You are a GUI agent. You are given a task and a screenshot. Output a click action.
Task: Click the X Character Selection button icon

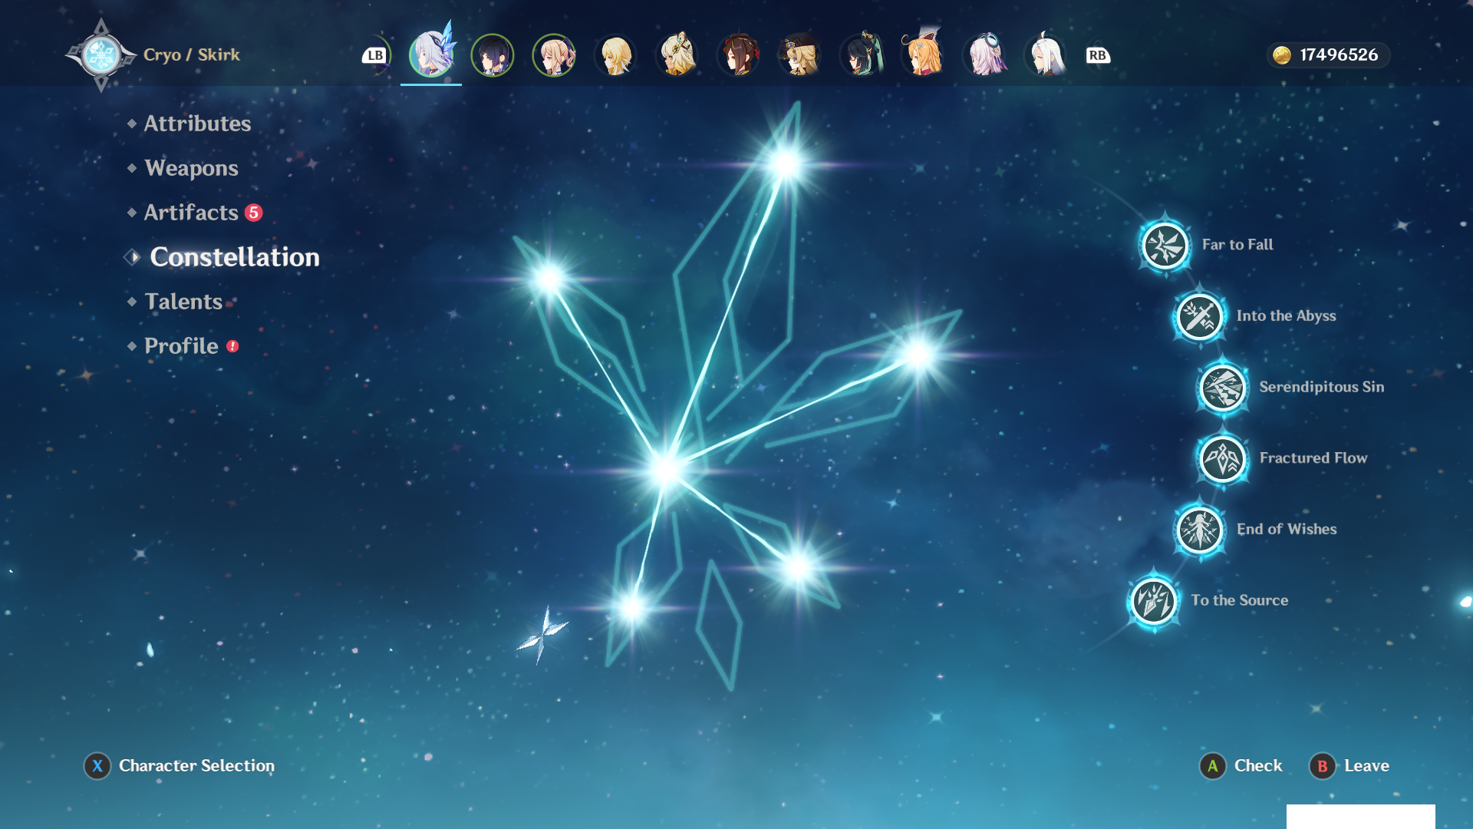pyautogui.click(x=97, y=766)
